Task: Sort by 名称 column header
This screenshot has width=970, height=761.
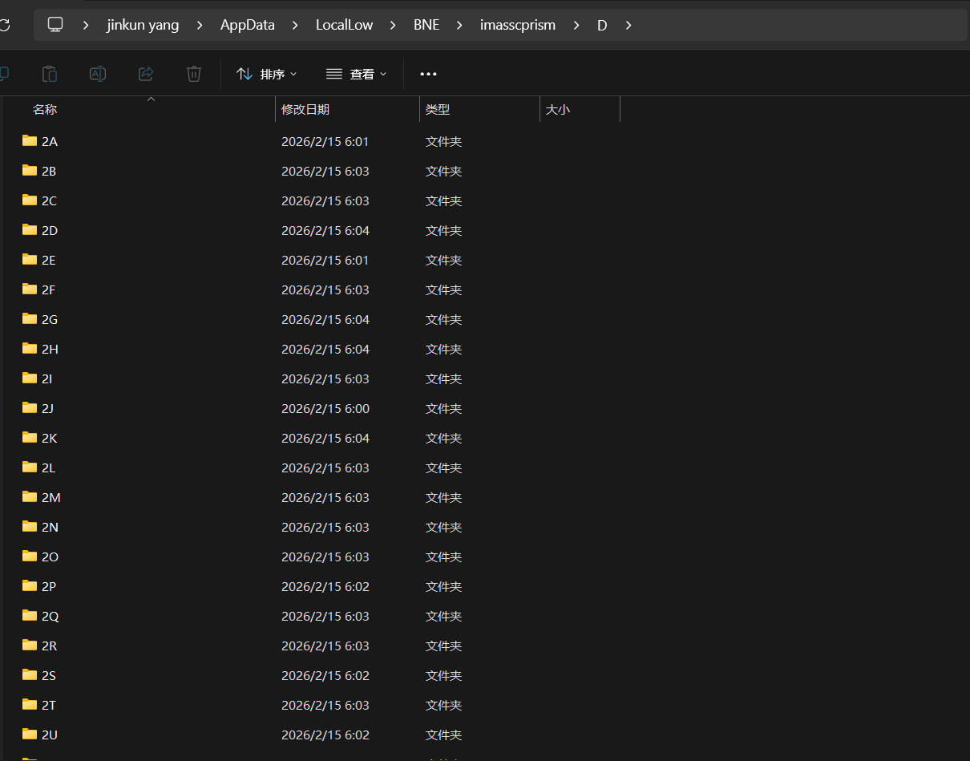Action: pyautogui.click(x=45, y=109)
